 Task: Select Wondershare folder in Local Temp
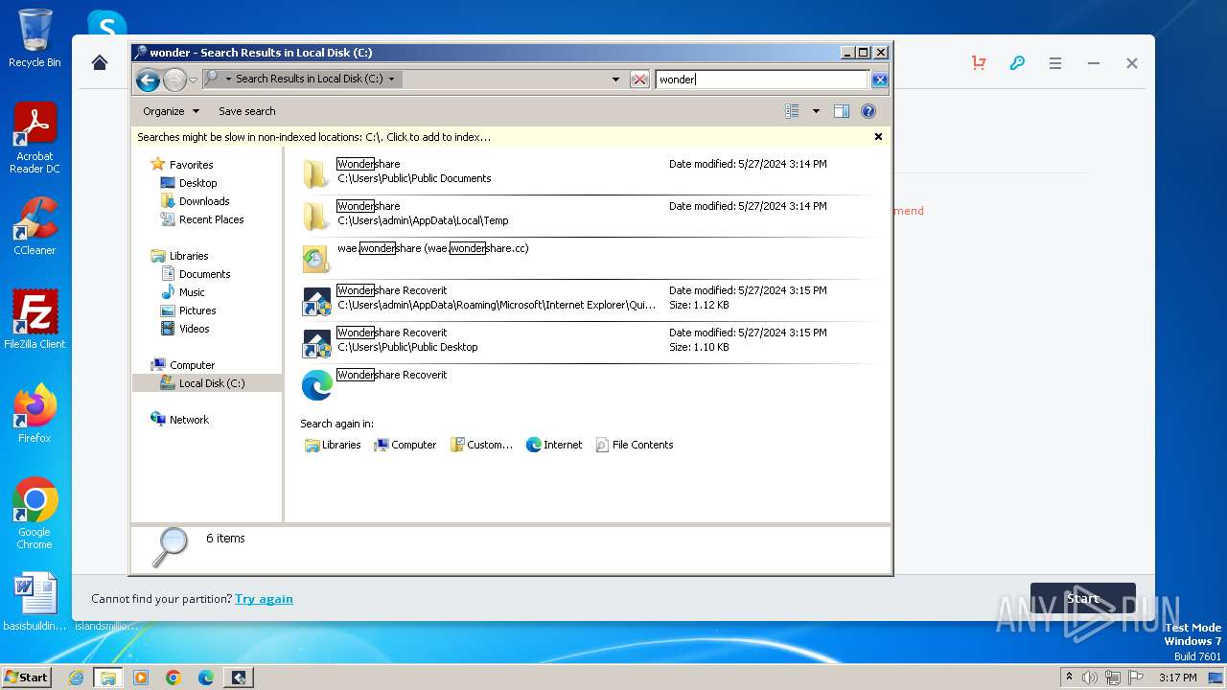(x=589, y=215)
